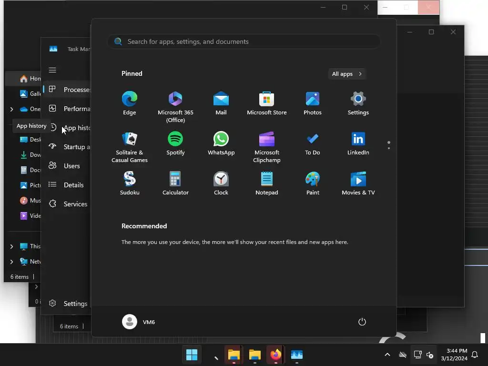This screenshot has width=488, height=366.
Task: Switch to Firefox on the taskbar
Action: click(x=276, y=355)
